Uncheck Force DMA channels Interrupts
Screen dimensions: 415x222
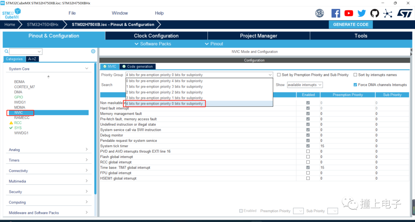(355, 85)
